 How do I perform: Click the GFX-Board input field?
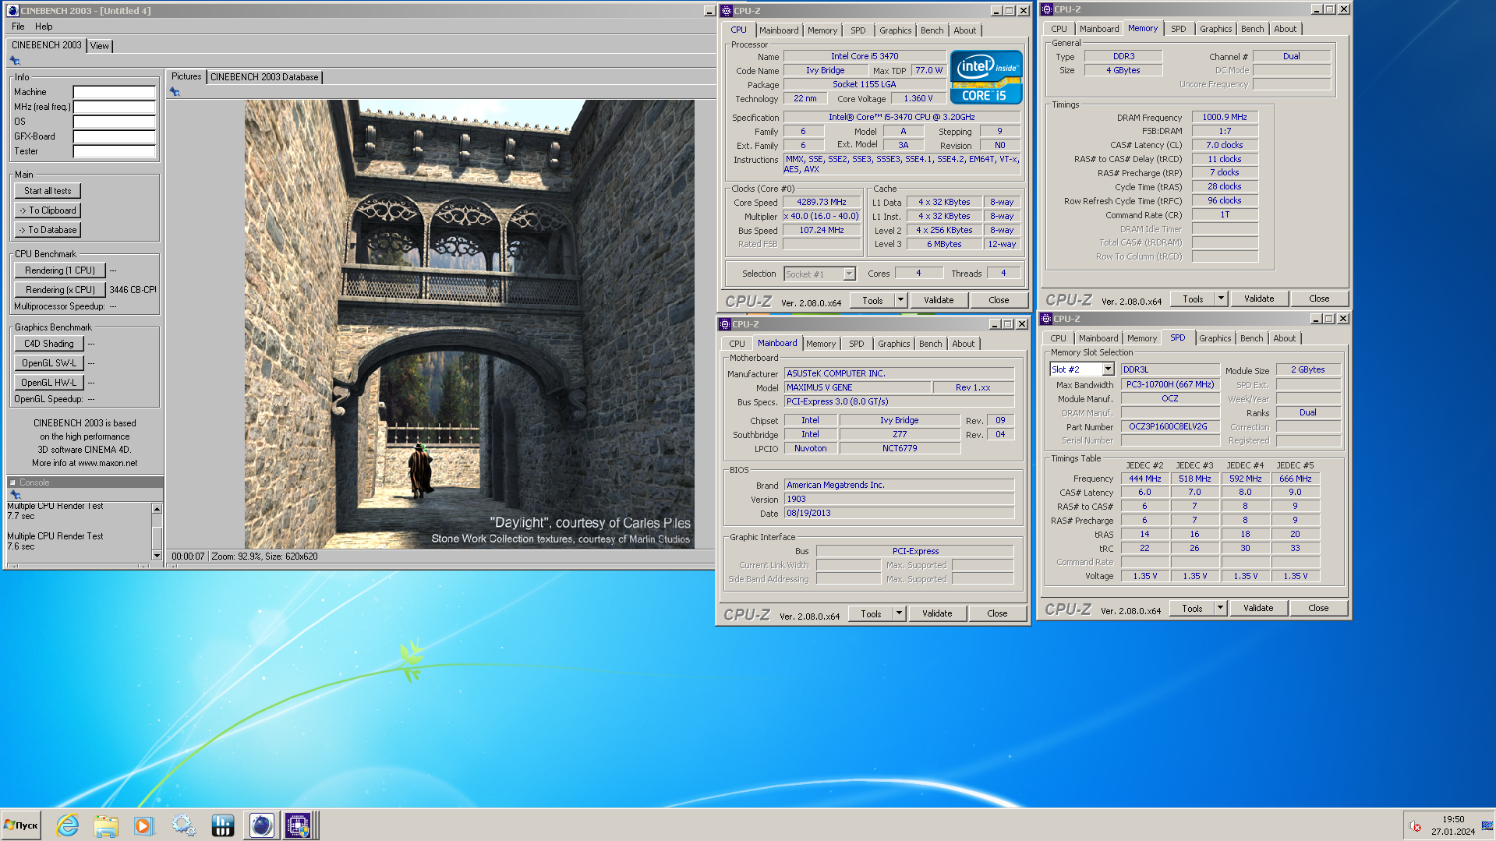point(115,136)
